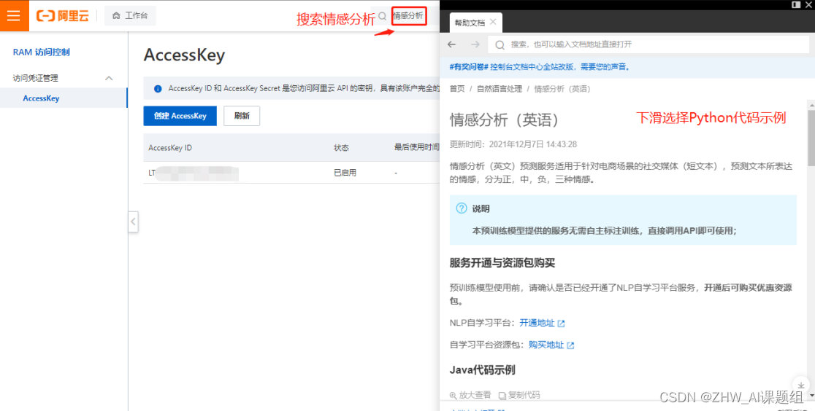Collapse the 访问凭证管理 section
Viewport: 815px width, 411px height.
pyautogui.click(x=109, y=79)
